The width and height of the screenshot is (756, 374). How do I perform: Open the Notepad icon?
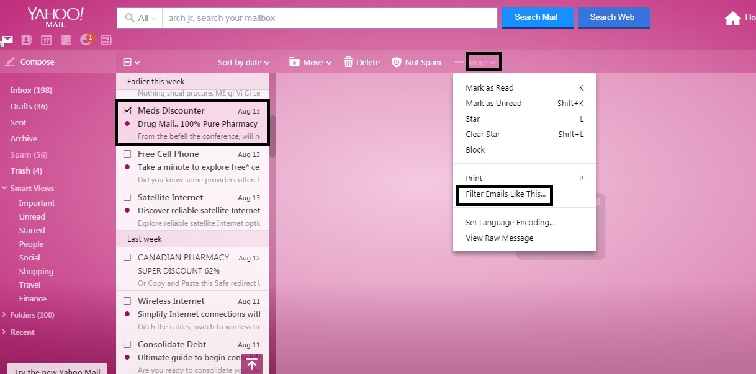tap(66, 40)
